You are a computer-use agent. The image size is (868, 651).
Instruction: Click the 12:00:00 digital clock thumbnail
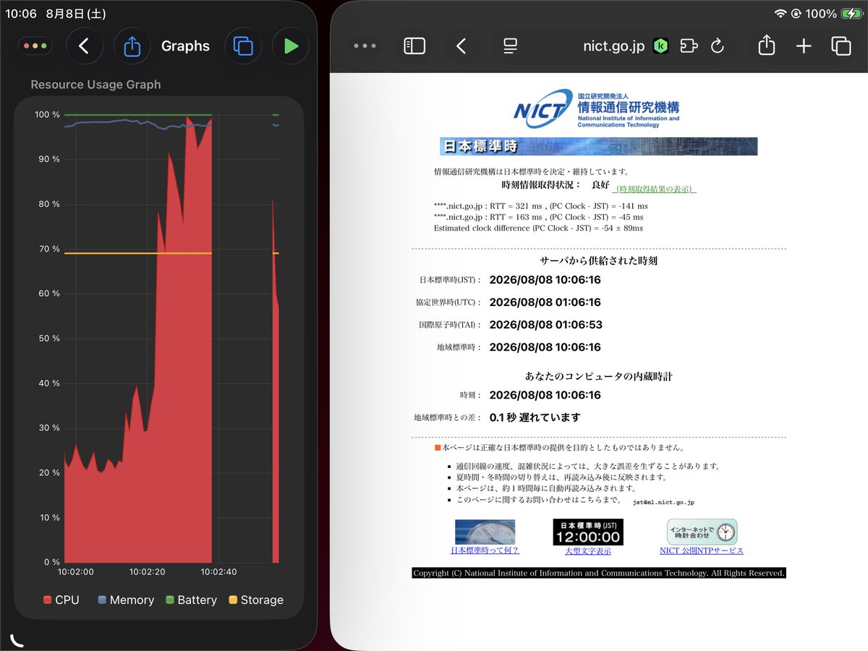[x=588, y=532]
